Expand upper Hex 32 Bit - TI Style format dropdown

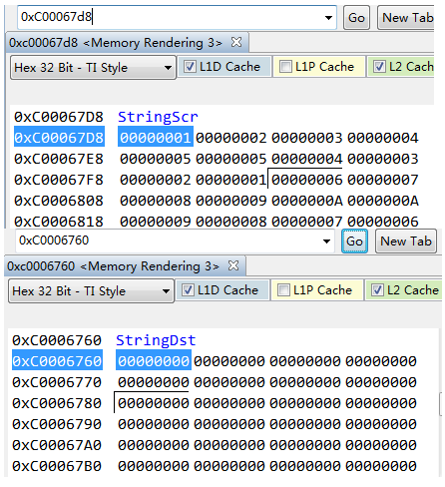[x=93, y=68]
